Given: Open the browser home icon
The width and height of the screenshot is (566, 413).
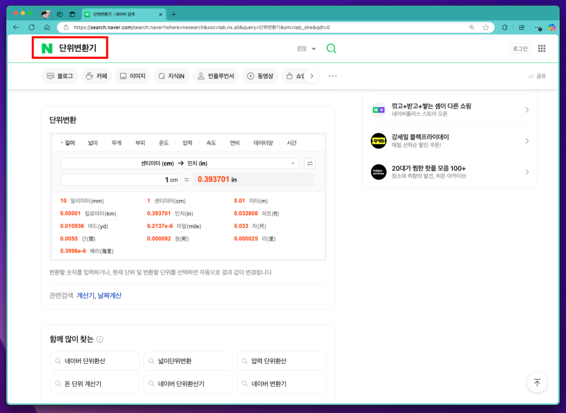Looking at the screenshot, I should [47, 28].
